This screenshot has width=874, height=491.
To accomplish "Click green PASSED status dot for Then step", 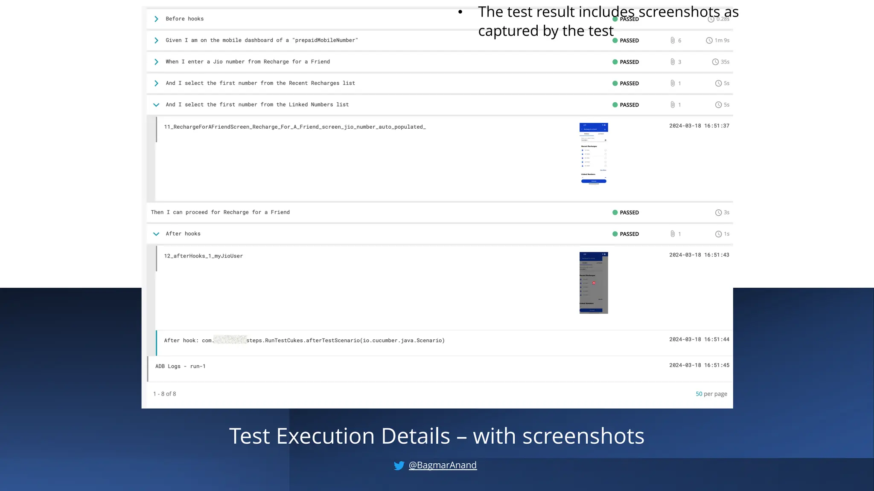I will coord(615,213).
